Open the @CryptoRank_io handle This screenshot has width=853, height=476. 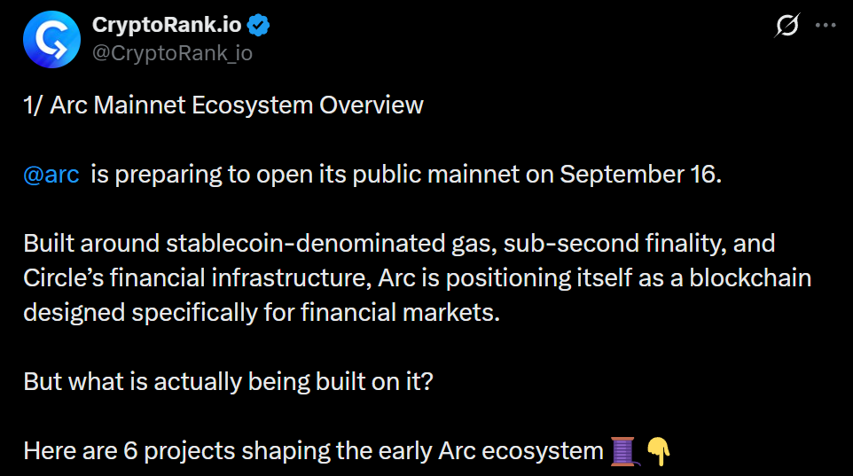(172, 53)
